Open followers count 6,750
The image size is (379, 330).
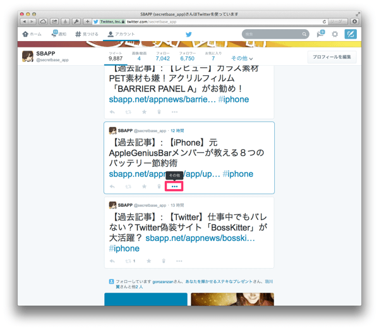[x=188, y=56]
